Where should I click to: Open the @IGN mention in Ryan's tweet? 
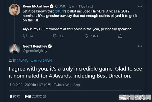click(x=59, y=11)
